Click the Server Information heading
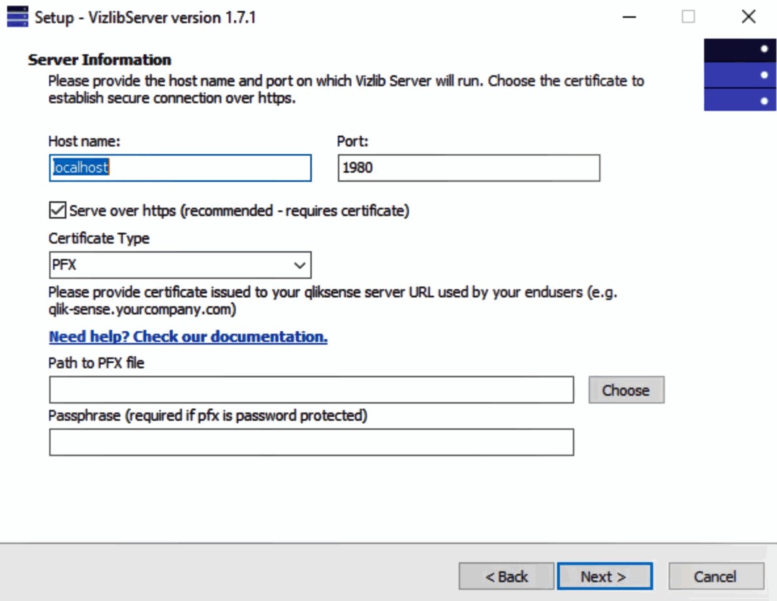 click(100, 60)
